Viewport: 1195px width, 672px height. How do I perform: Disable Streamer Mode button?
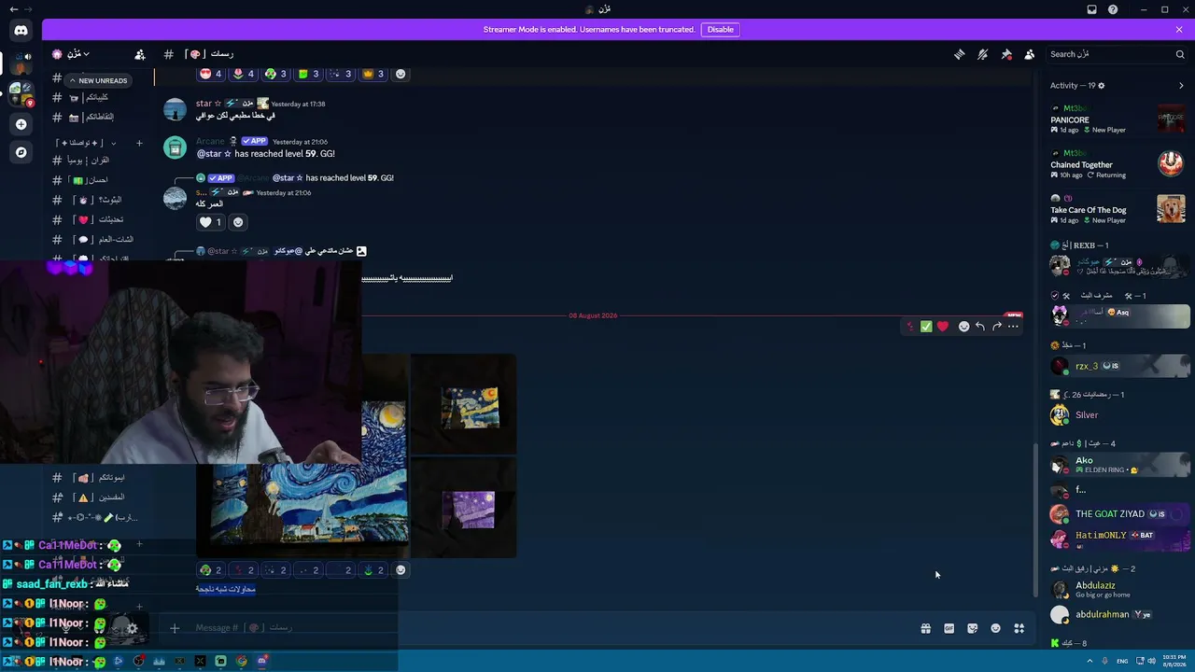pos(720,29)
